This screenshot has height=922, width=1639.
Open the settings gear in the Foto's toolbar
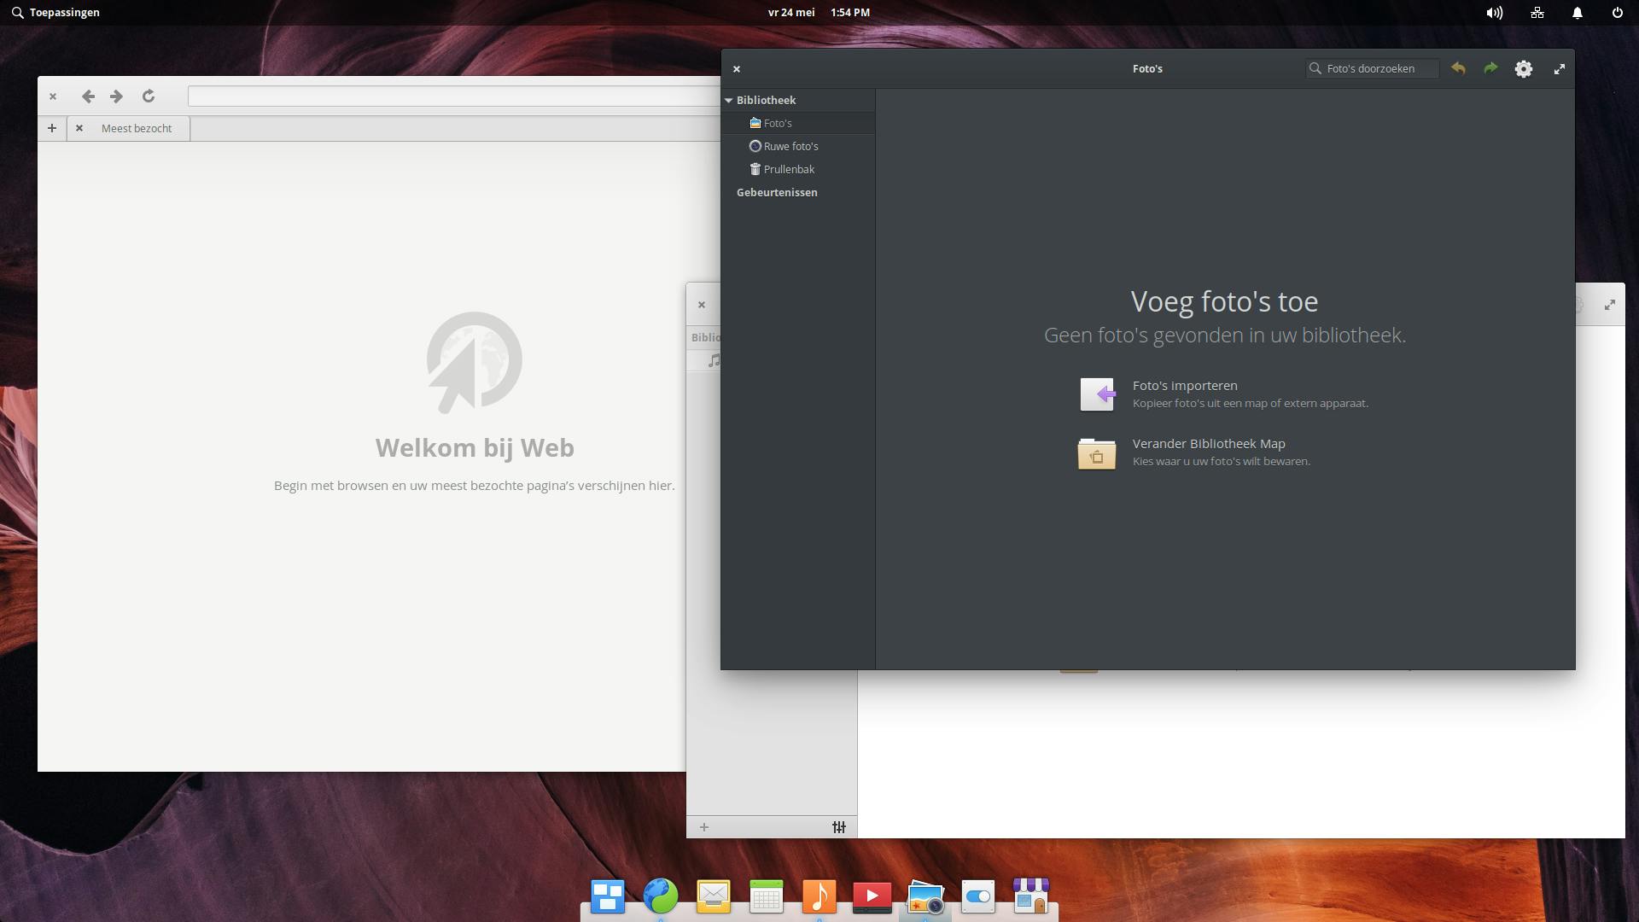[x=1524, y=68]
